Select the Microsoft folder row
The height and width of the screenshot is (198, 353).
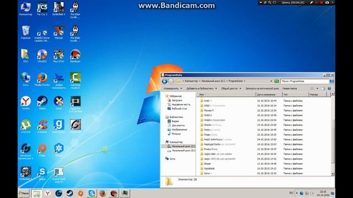click(x=264, y=111)
